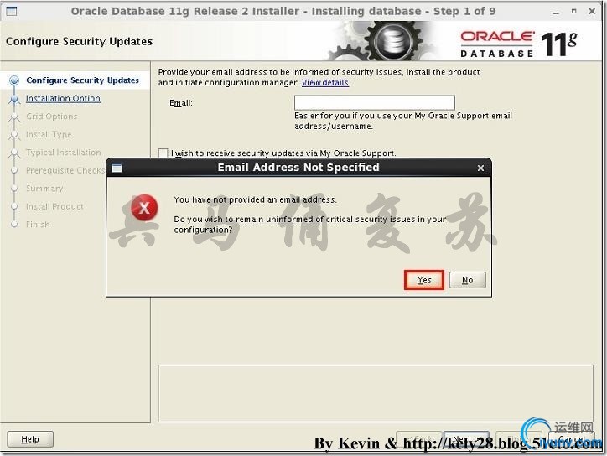Click the empty message area box

[x=376, y=393]
